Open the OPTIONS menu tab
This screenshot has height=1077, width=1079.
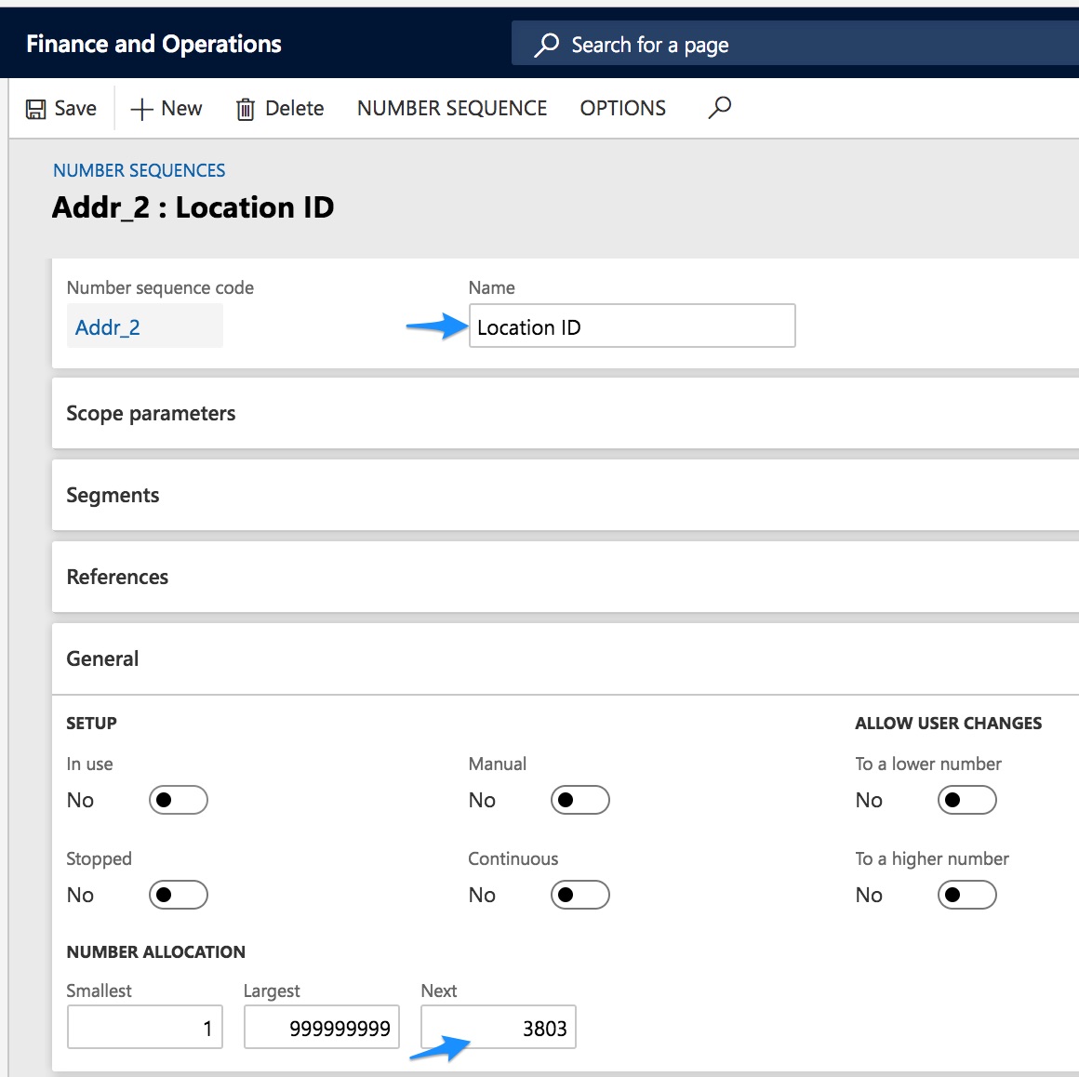click(623, 108)
